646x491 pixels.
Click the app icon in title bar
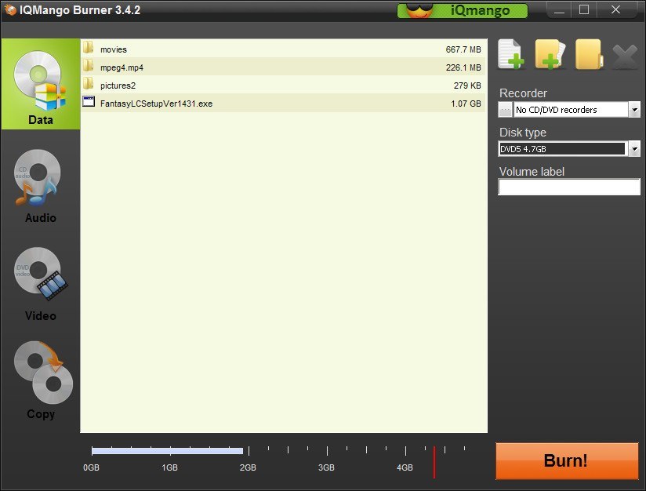10,10
